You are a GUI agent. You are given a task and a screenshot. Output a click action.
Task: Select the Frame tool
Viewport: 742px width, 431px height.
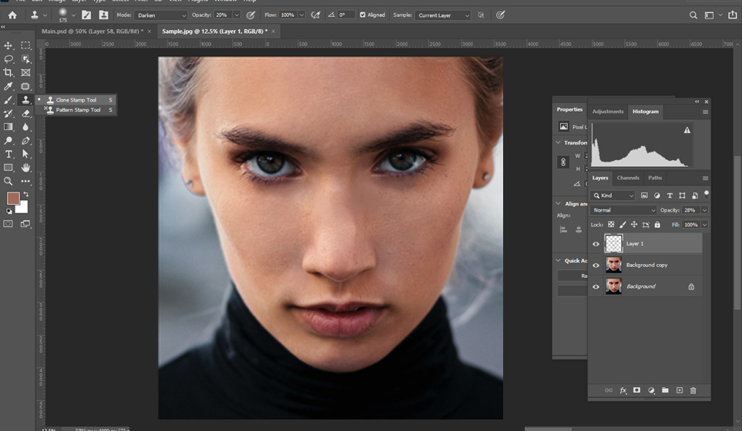25,73
